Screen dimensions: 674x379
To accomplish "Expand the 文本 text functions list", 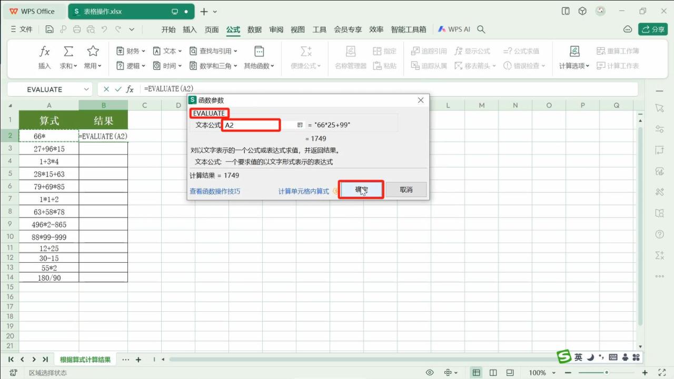I will (167, 51).
